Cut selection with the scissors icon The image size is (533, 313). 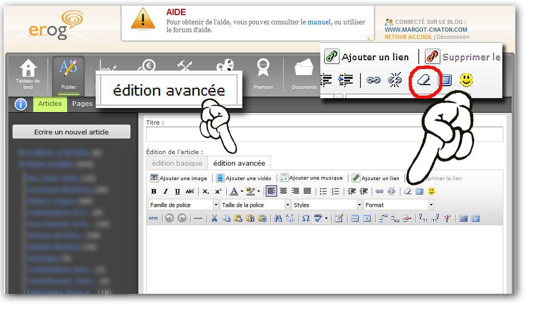pos(214,219)
